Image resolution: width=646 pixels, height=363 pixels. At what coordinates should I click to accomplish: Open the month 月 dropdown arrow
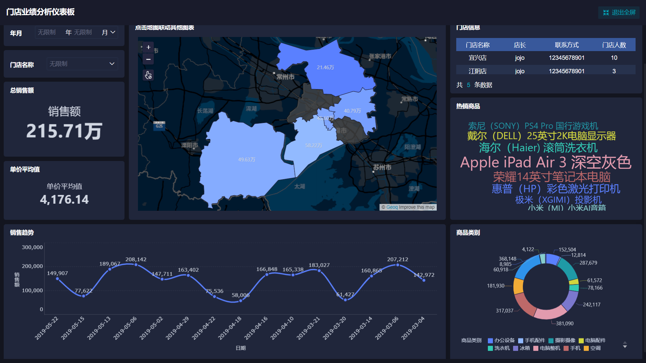click(x=113, y=32)
